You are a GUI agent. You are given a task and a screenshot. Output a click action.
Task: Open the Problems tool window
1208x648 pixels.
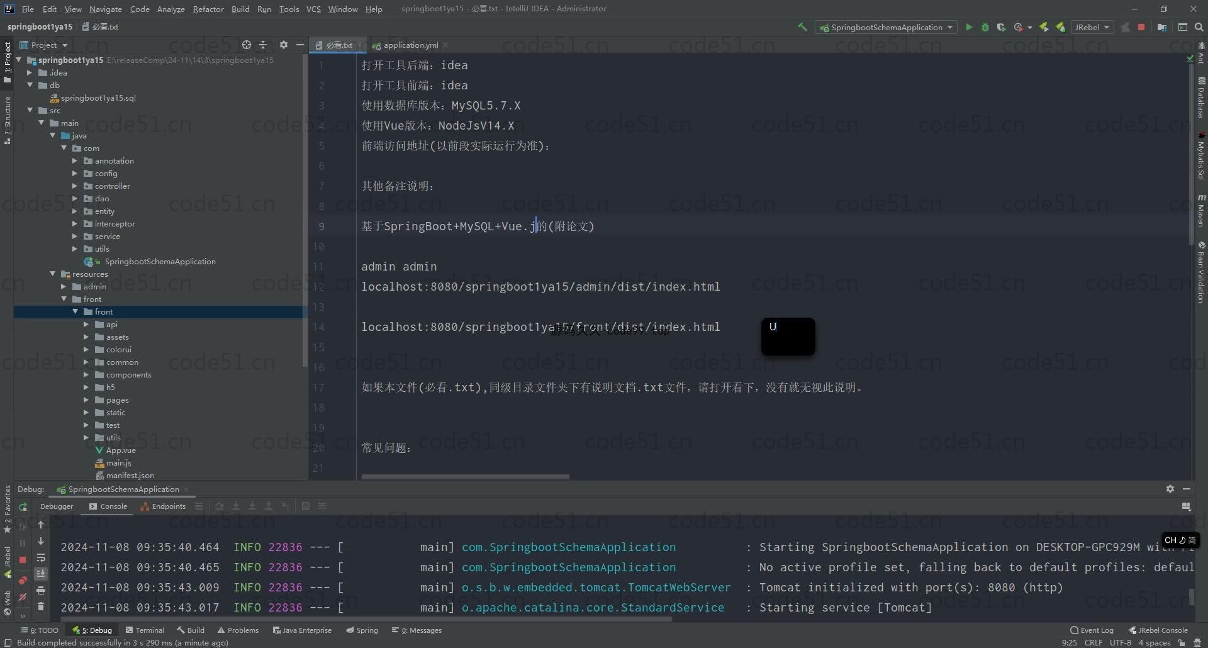[238, 630]
